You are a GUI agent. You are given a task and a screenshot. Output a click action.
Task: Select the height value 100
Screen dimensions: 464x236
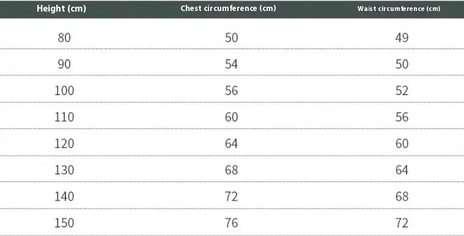(x=64, y=90)
